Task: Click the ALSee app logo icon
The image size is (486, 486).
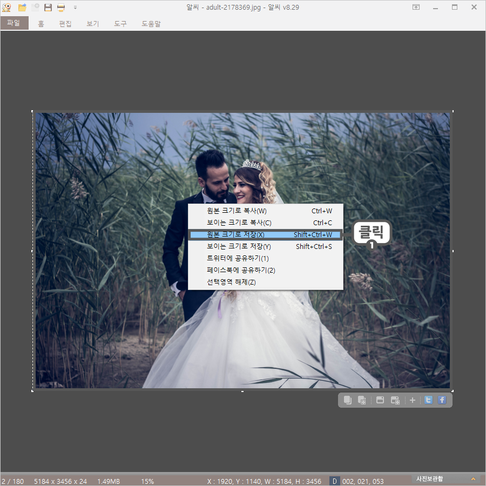Action: click(6, 8)
